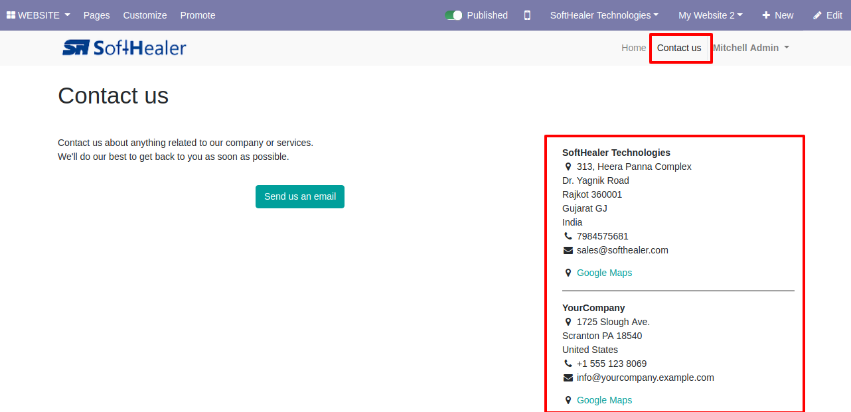Click the Edit button

828,15
